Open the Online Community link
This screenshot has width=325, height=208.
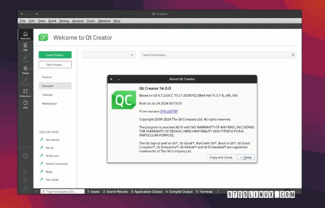pyautogui.click(x=57, y=164)
